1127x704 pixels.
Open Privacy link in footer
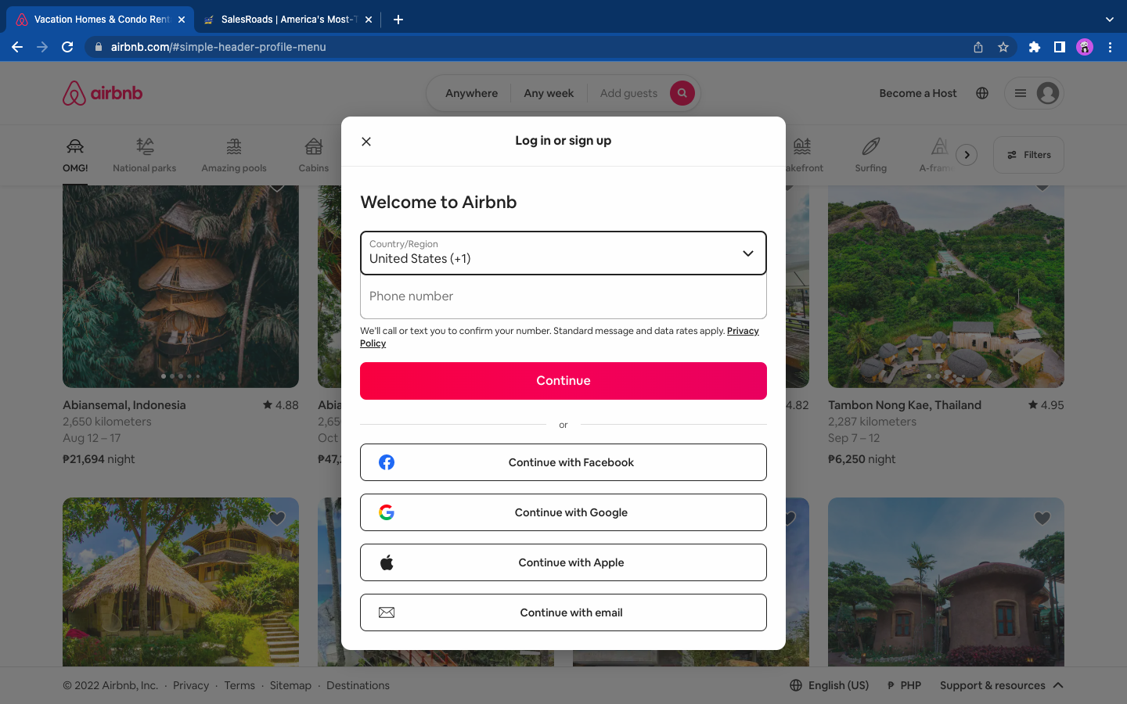click(191, 685)
